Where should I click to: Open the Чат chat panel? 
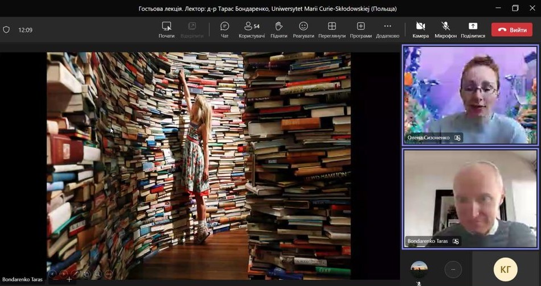(224, 30)
